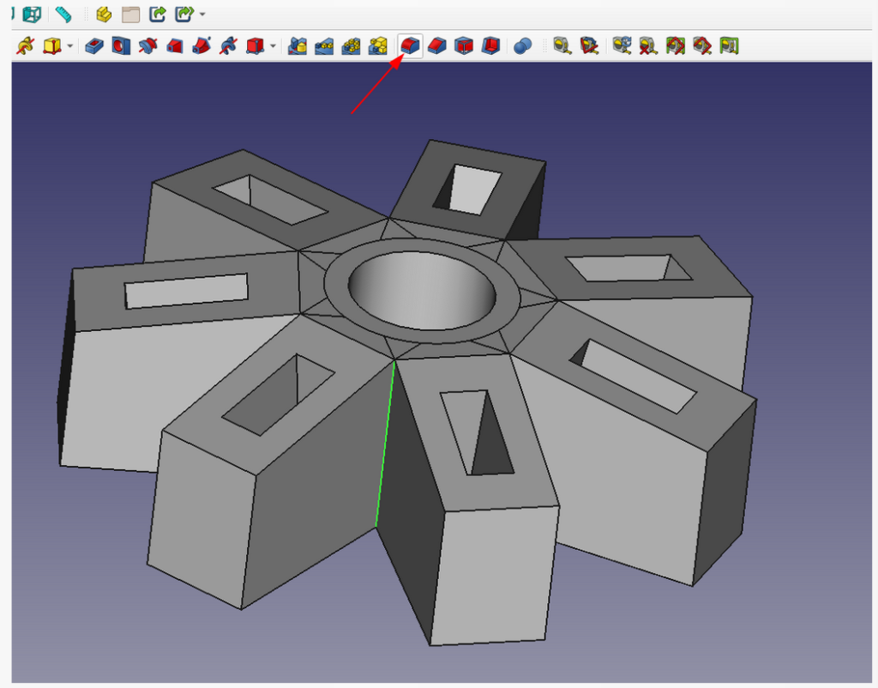This screenshot has width=878, height=688.
Task: Expand the export options dropdown arrow
Action: 202,15
